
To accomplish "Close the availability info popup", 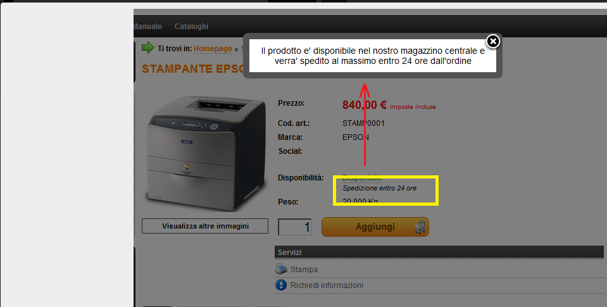I will [x=493, y=41].
